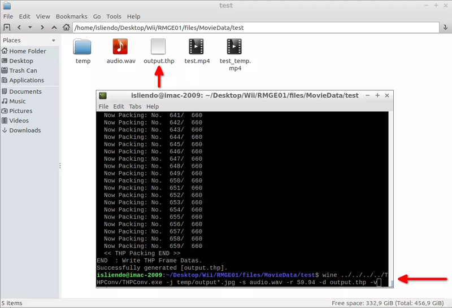The width and height of the screenshot is (452, 308).
Task: Click the terminal vertical scrollbar
Action: [x=391, y=197]
